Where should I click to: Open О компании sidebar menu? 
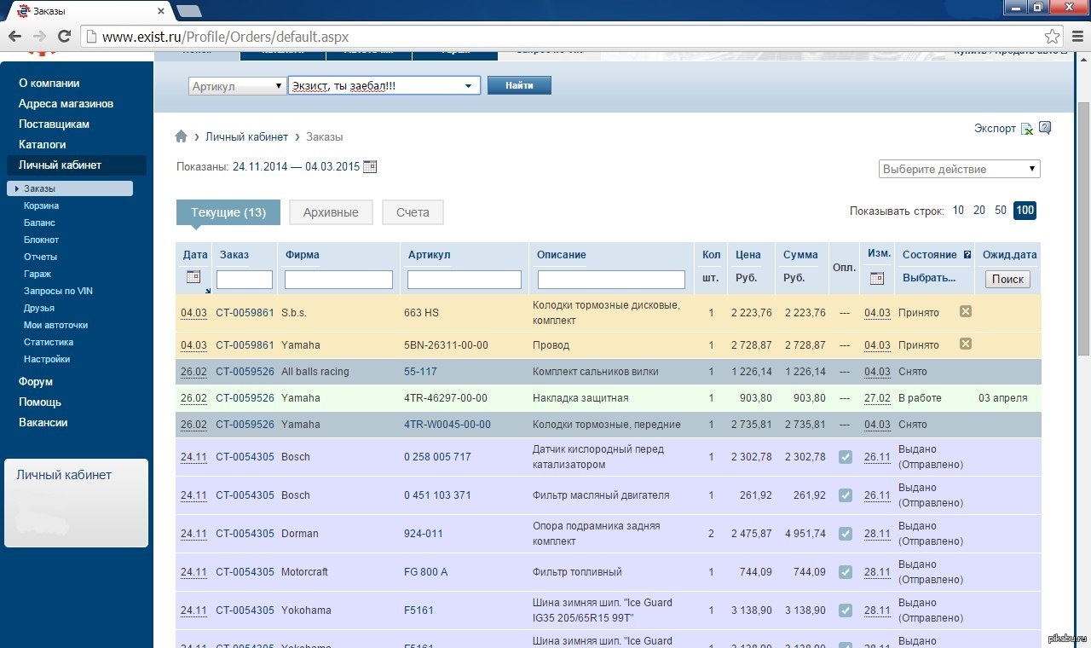(49, 84)
